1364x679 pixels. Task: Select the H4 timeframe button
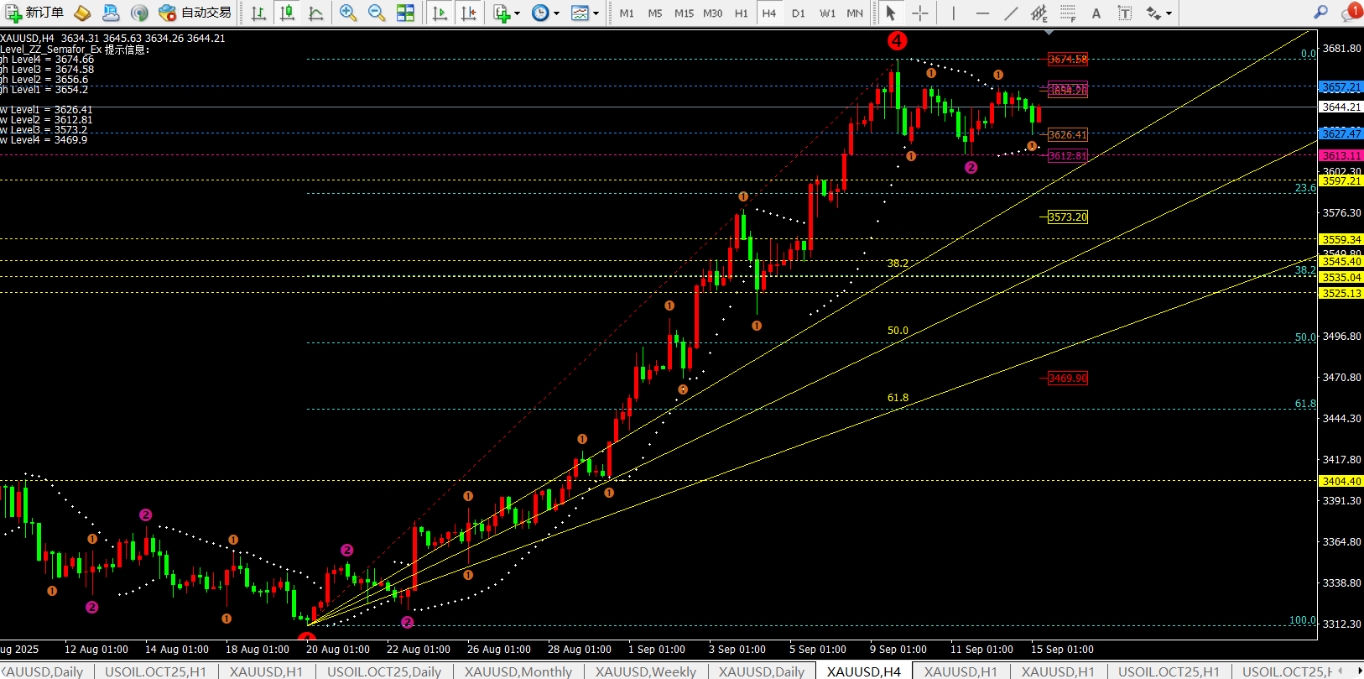(769, 13)
